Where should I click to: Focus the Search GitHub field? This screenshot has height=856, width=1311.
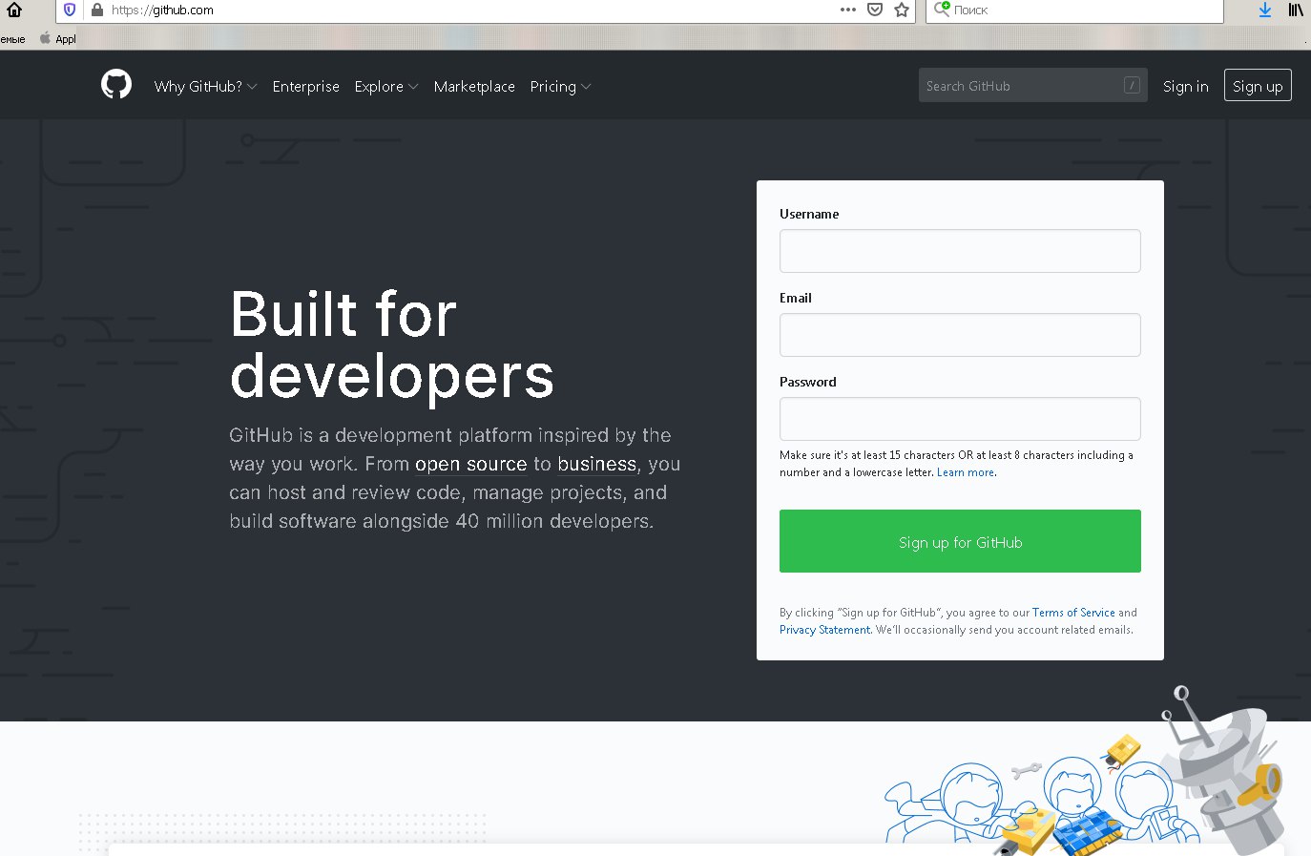pyautogui.click(x=1032, y=85)
